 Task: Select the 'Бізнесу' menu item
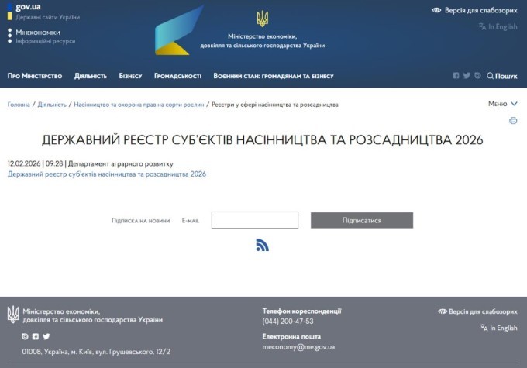[130, 76]
